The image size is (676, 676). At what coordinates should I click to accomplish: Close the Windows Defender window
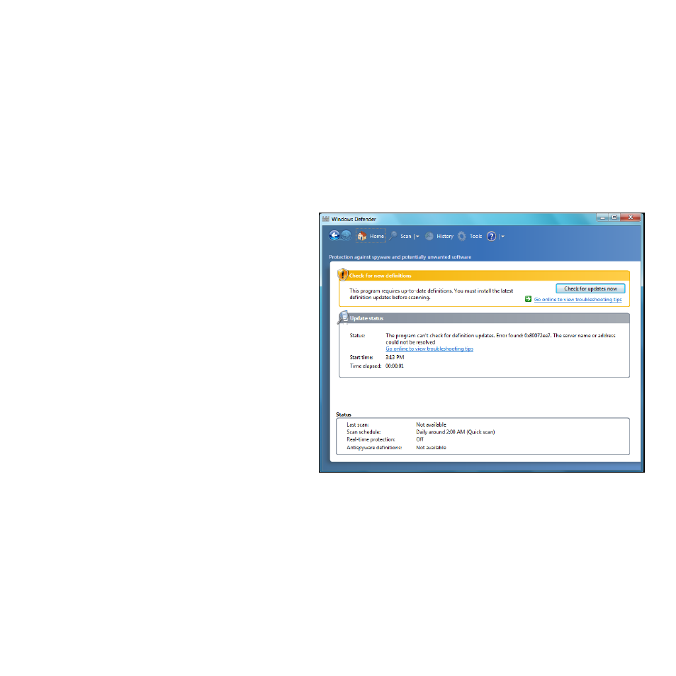631,218
